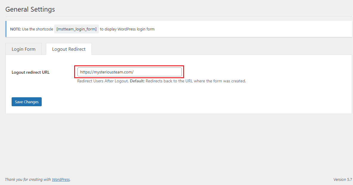Click the helper text below the URL field

click(x=161, y=81)
